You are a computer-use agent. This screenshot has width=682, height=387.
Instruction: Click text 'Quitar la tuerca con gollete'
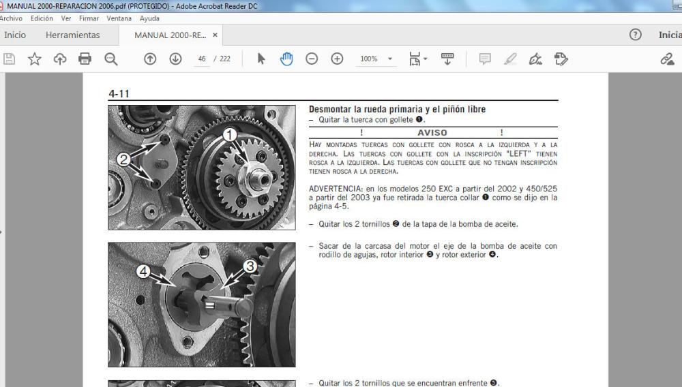(366, 119)
